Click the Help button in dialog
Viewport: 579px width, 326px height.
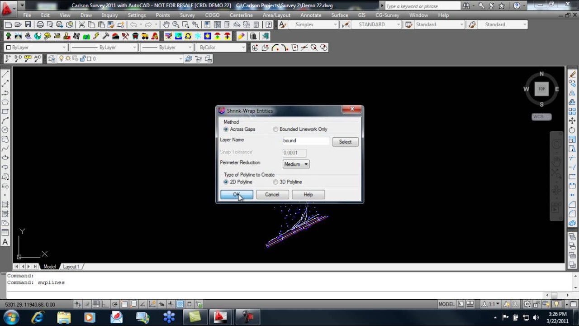coord(308,194)
